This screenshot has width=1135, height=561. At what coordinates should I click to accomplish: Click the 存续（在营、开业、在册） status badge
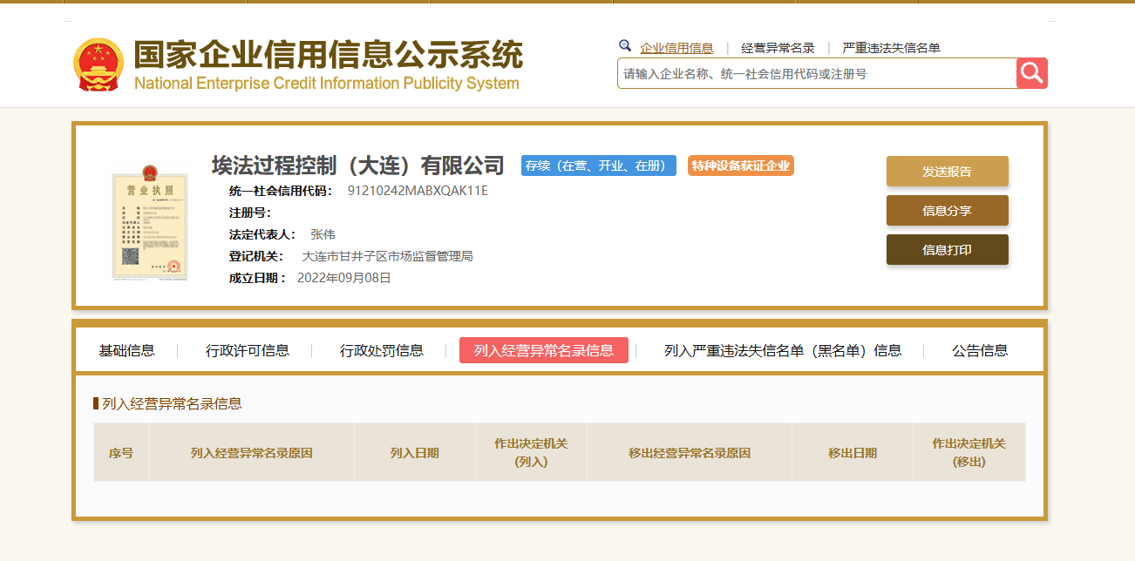pos(598,166)
